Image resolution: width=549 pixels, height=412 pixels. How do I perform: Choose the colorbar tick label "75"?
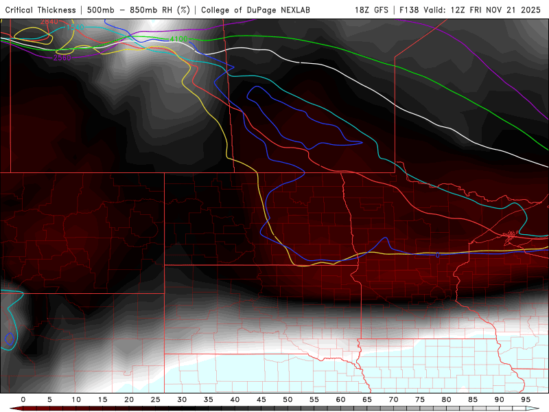420,400
